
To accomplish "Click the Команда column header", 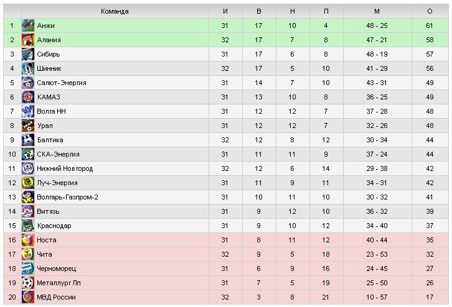I will coord(114,11).
